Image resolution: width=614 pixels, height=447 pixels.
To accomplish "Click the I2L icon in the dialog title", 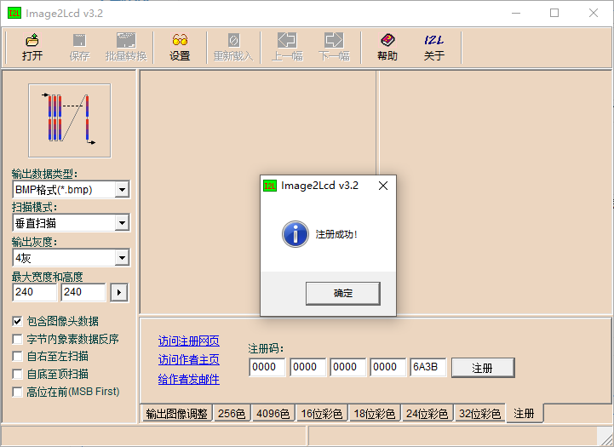I will click(x=270, y=186).
